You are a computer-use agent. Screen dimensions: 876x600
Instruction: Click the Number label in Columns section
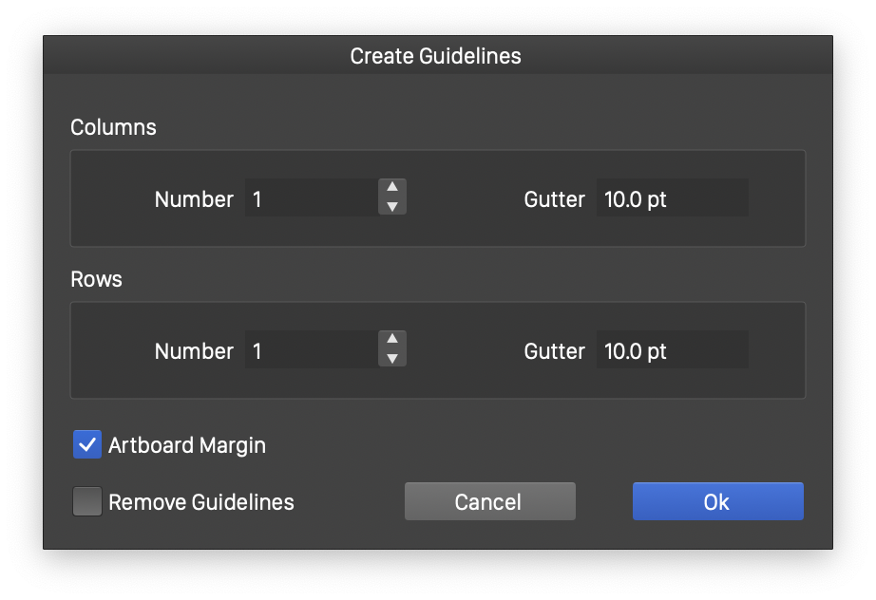click(194, 199)
